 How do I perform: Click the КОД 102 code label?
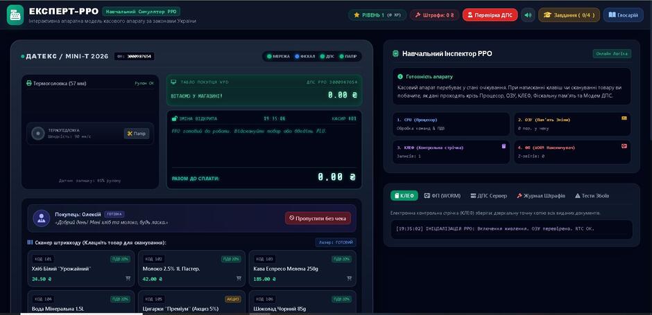tap(153, 259)
